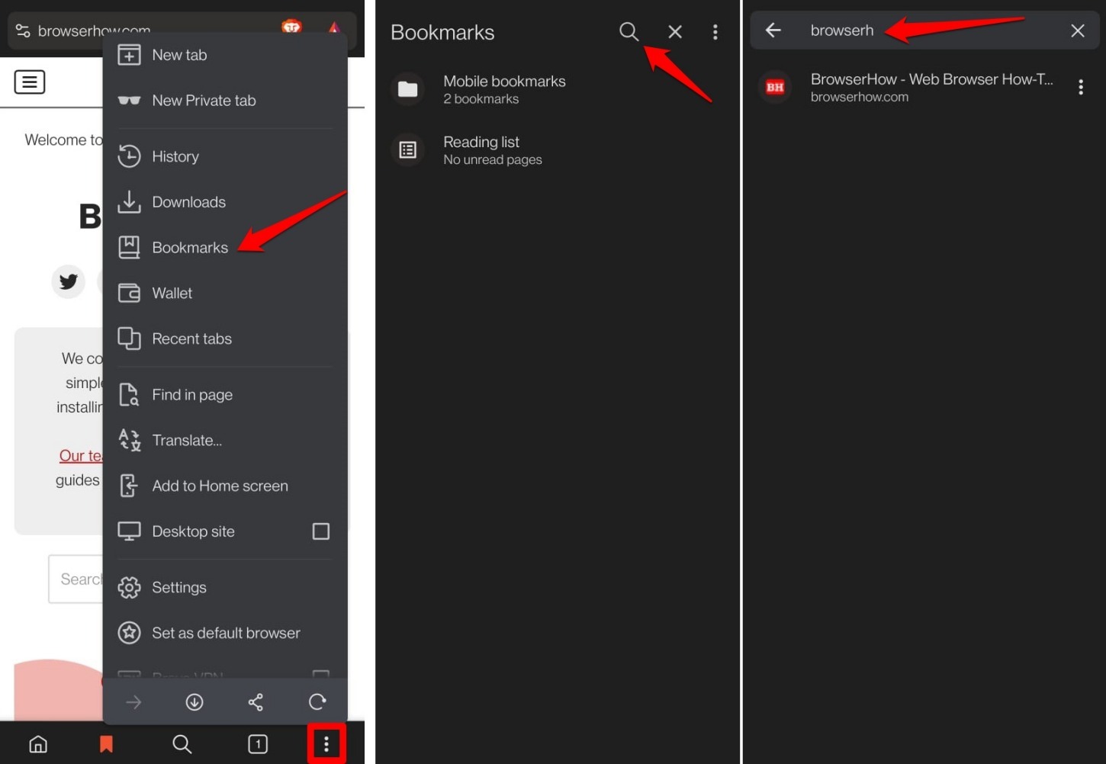Screen dimensions: 1106x764
Task: Tap the site settings icon in address bar
Action: [23, 30]
